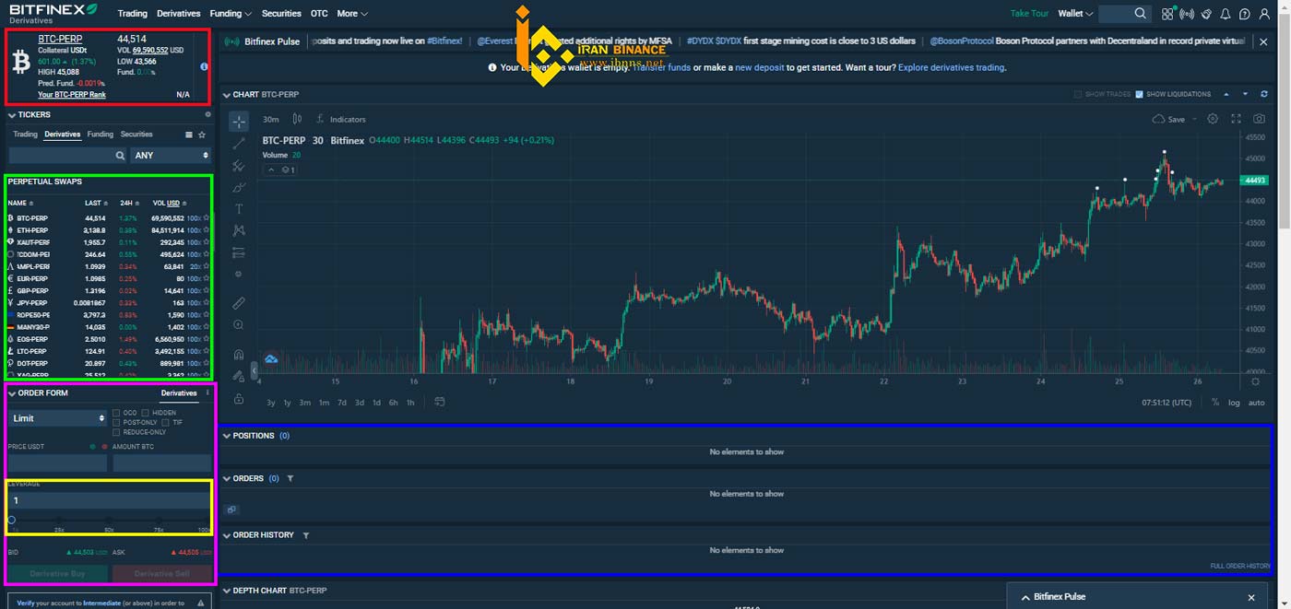Select the pattern drawing tool

(x=239, y=230)
